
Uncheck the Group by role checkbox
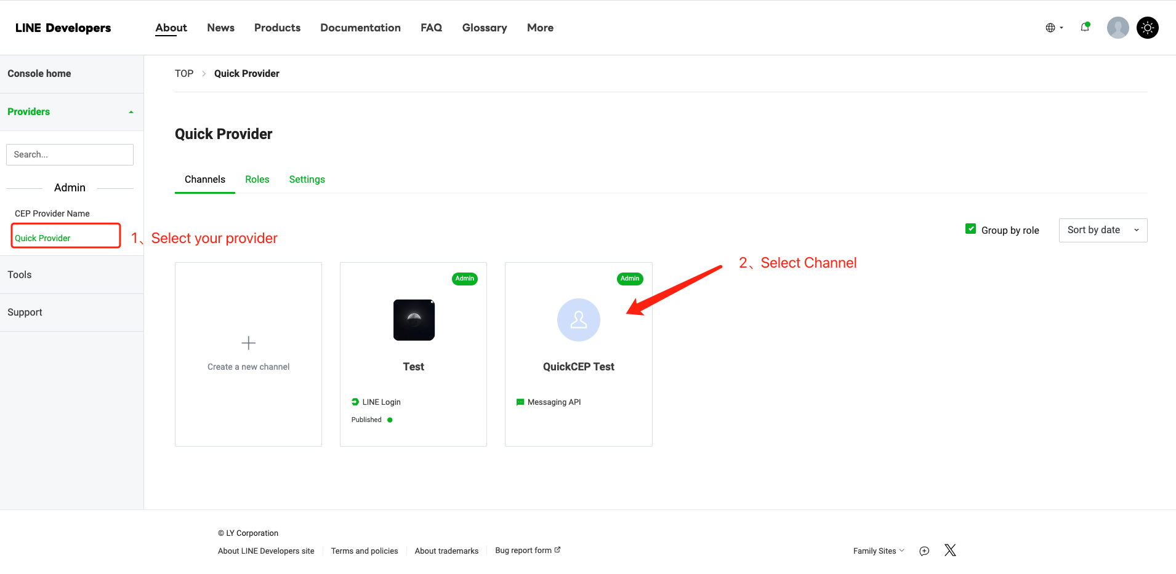click(x=971, y=229)
